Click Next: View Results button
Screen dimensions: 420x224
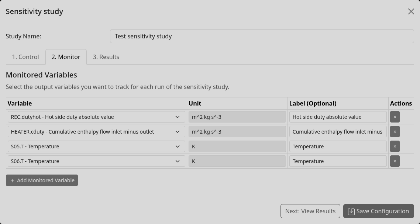310,211
